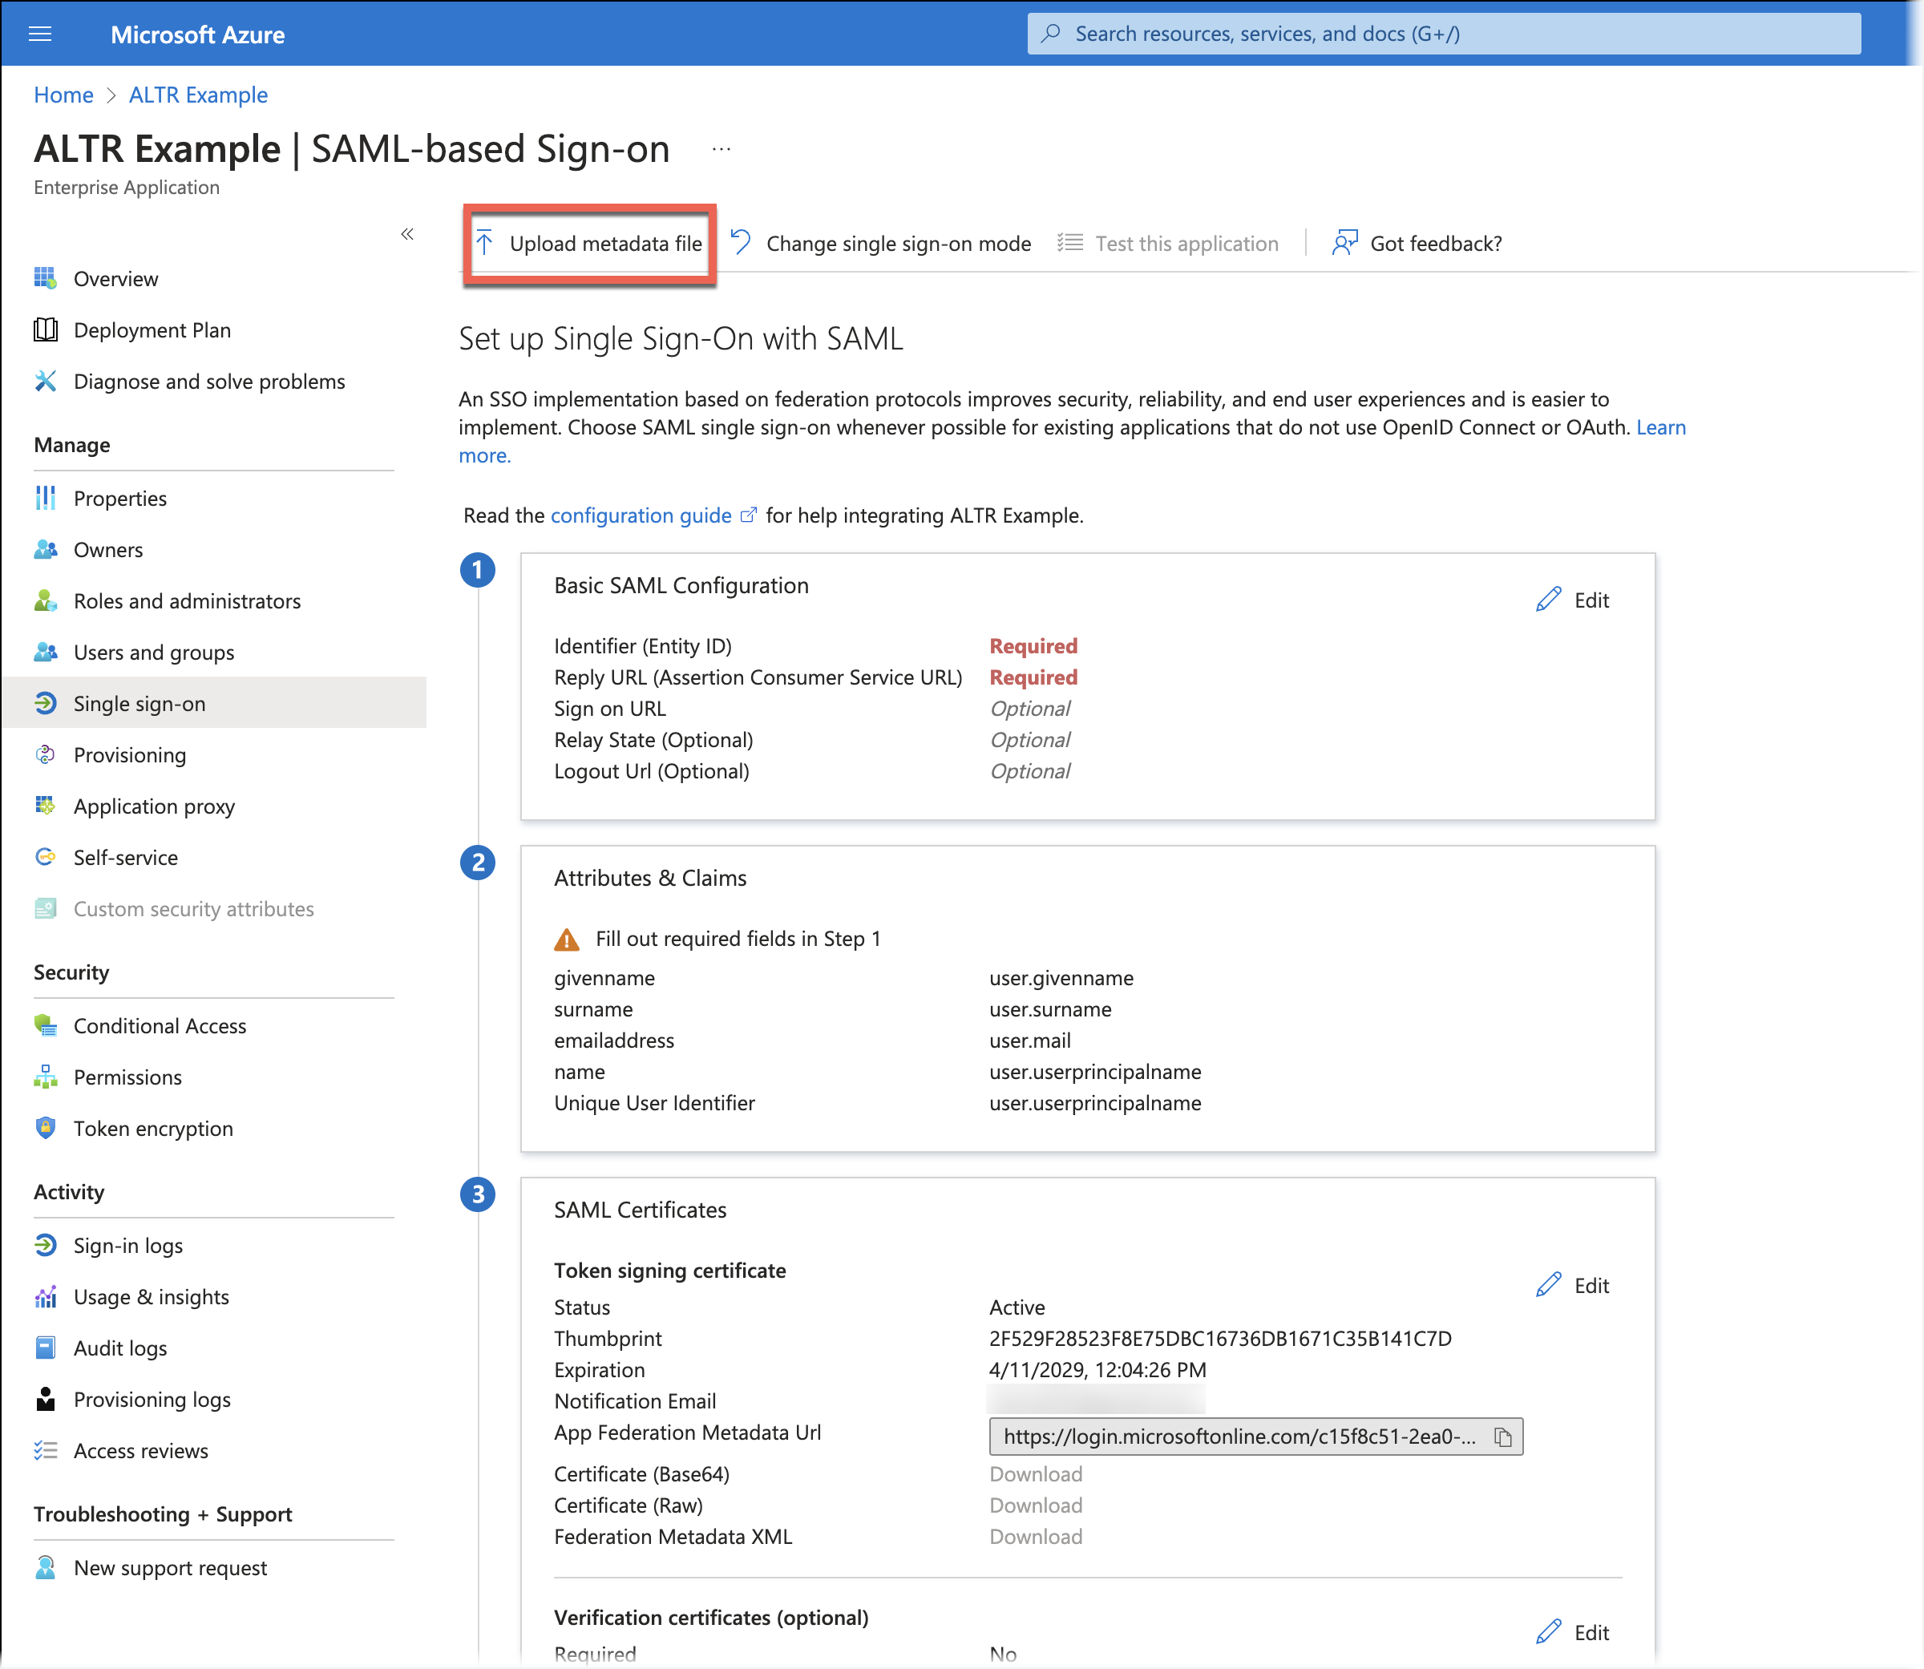Click 'Fill out required fields in Step 1'
Screen dimensions: 1924x1669
pos(738,939)
